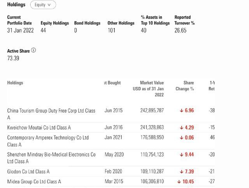Image resolution: width=249 pixels, height=188 pixels.
Task: Open Contemporary Amperex Technology Co Ltd holding
Action: tap(48, 141)
